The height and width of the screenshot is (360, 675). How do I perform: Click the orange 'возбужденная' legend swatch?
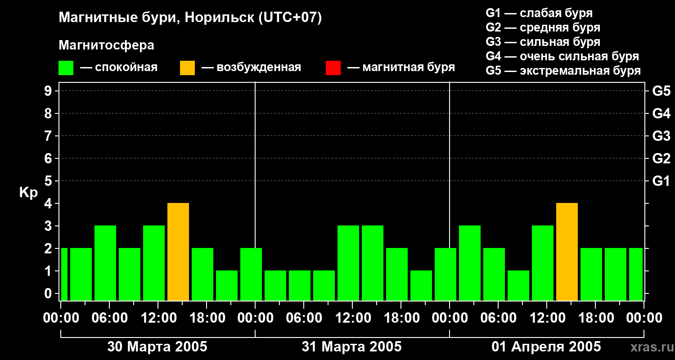pyautogui.click(x=187, y=67)
